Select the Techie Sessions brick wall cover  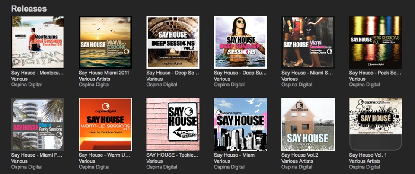[x=173, y=124]
